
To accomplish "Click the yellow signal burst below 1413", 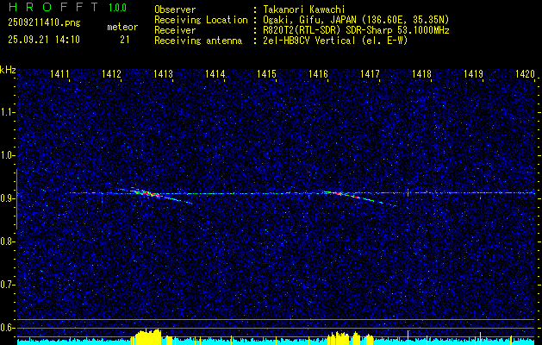I will point(148,336).
